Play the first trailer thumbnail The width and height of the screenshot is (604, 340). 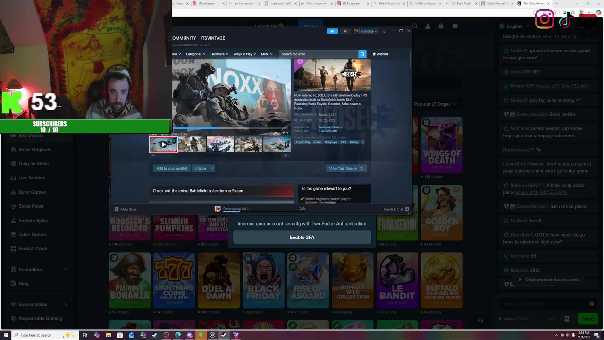click(163, 144)
